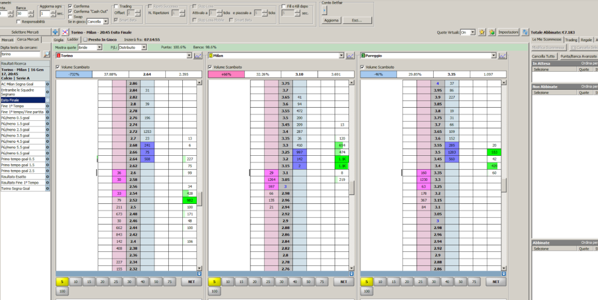Open the Pareggio selection dropdown
The height and width of the screenshot is (300, 598).
pyautogui.click(x=494, y=56)
